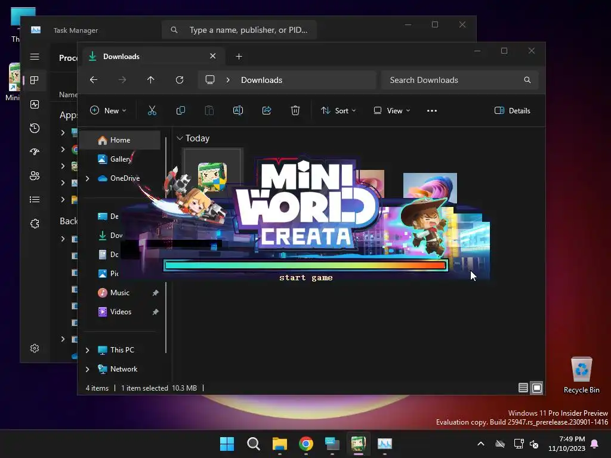The width and height of the screenshot is (611, 458).
Task: Refresh the Downloads folder
Action: 179,80
